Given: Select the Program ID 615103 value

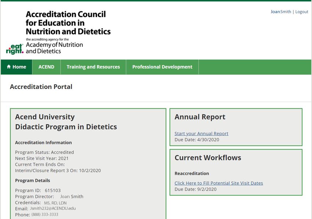Looking at the screenshot, I should click(x=52, y=190).
